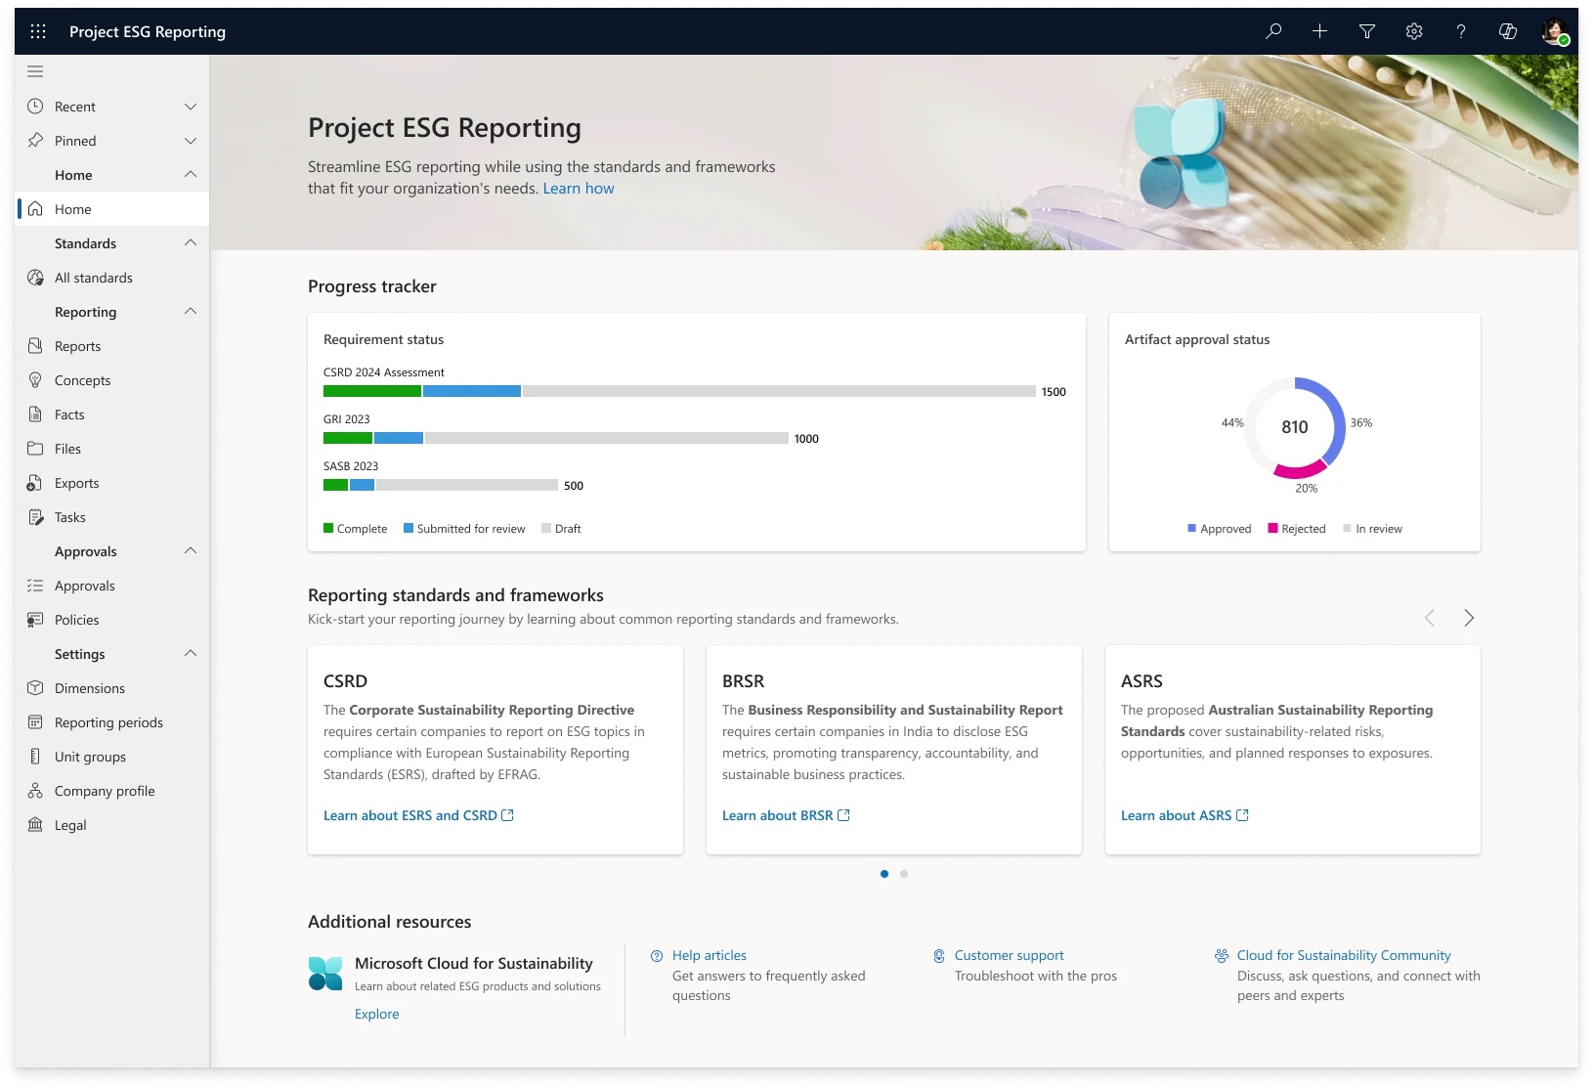
Task: Launch Copilot from the top bar
Action: [x=1508, y=30]
